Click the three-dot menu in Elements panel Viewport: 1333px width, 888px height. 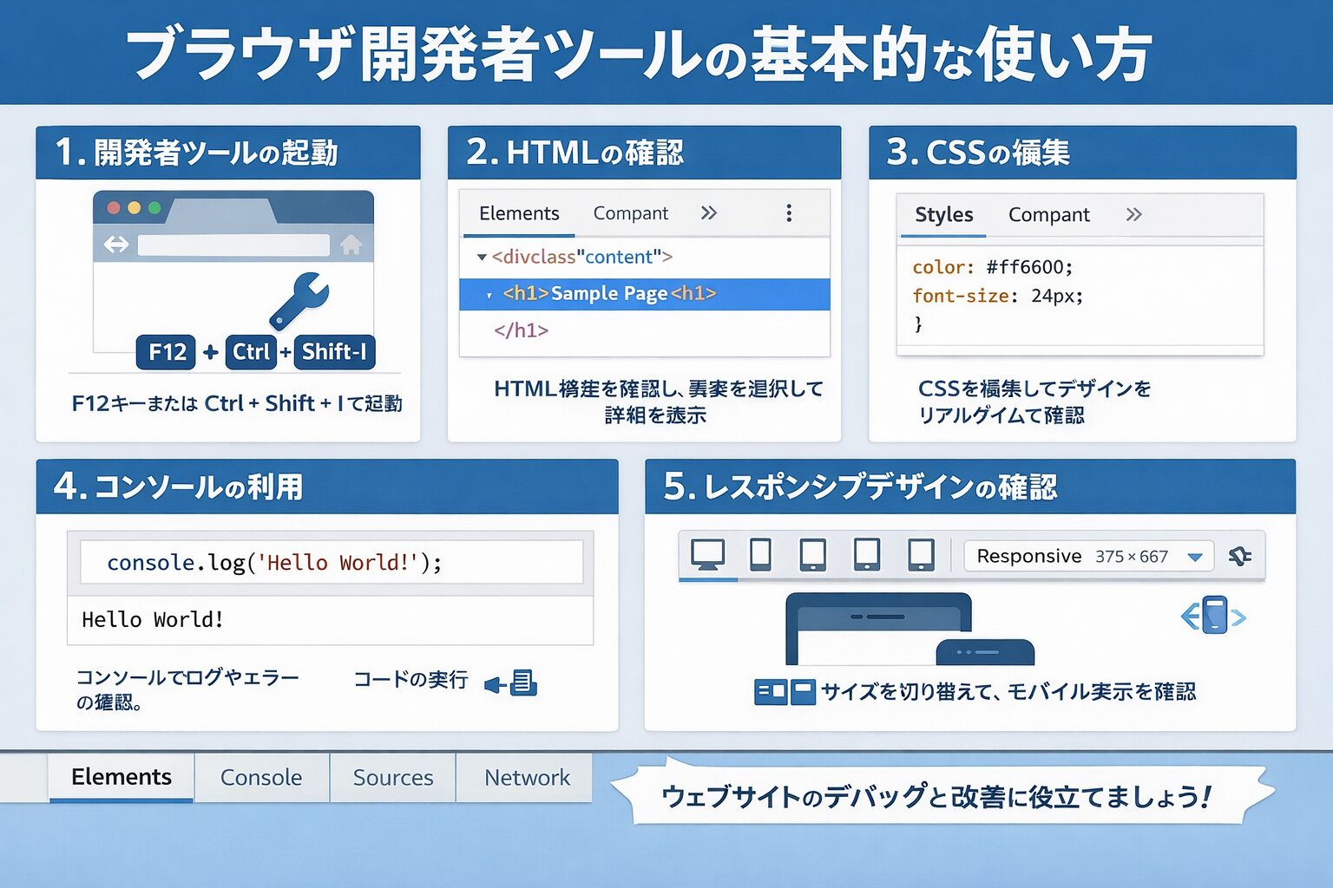coord(788,213)
